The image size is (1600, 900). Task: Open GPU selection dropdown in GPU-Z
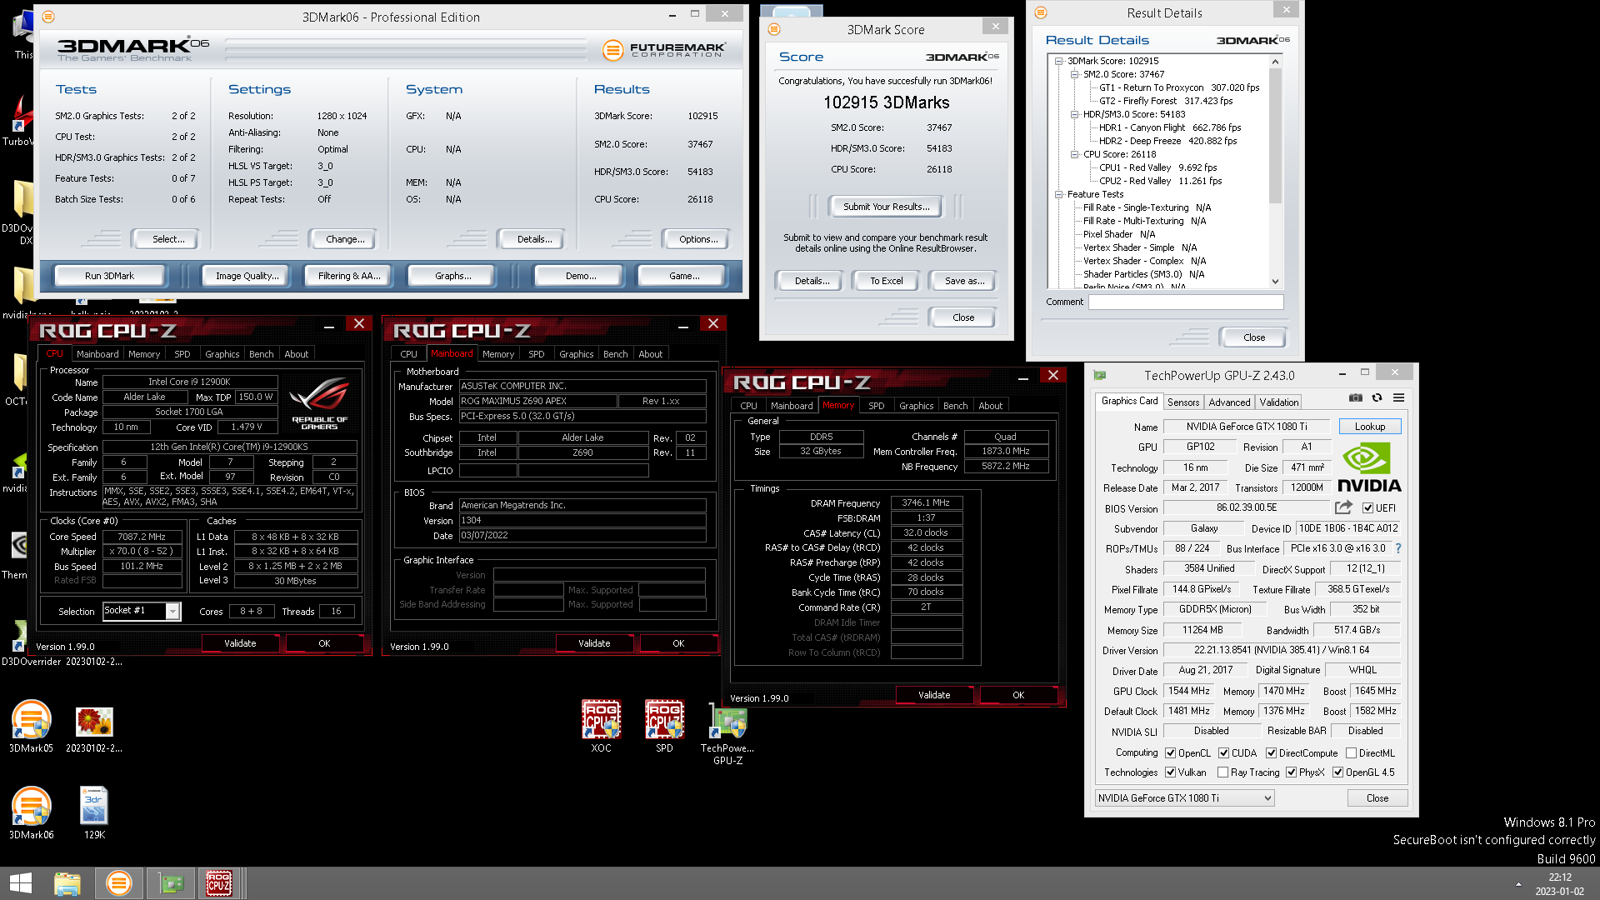pyautogui.click(x=1185, y=798)
